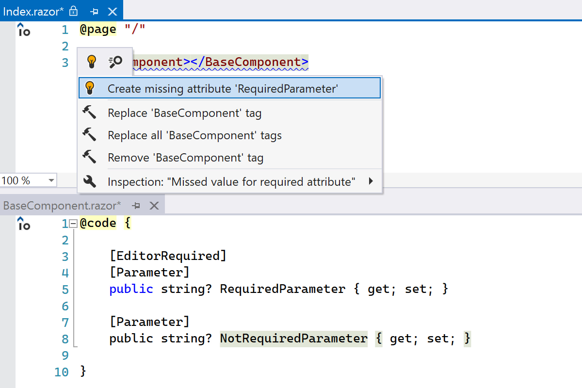Pin the BaseComponent.razor tab
Image resolution: width=582 pixels, height=388 pixels.
click(x=136, y=206)
